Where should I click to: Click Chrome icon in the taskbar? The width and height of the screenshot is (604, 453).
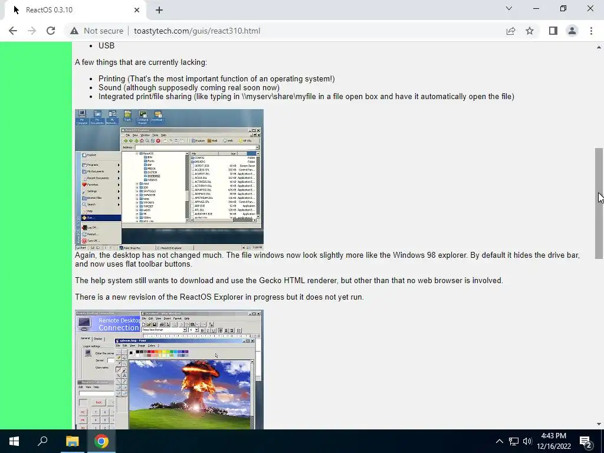tap(101, 441)
